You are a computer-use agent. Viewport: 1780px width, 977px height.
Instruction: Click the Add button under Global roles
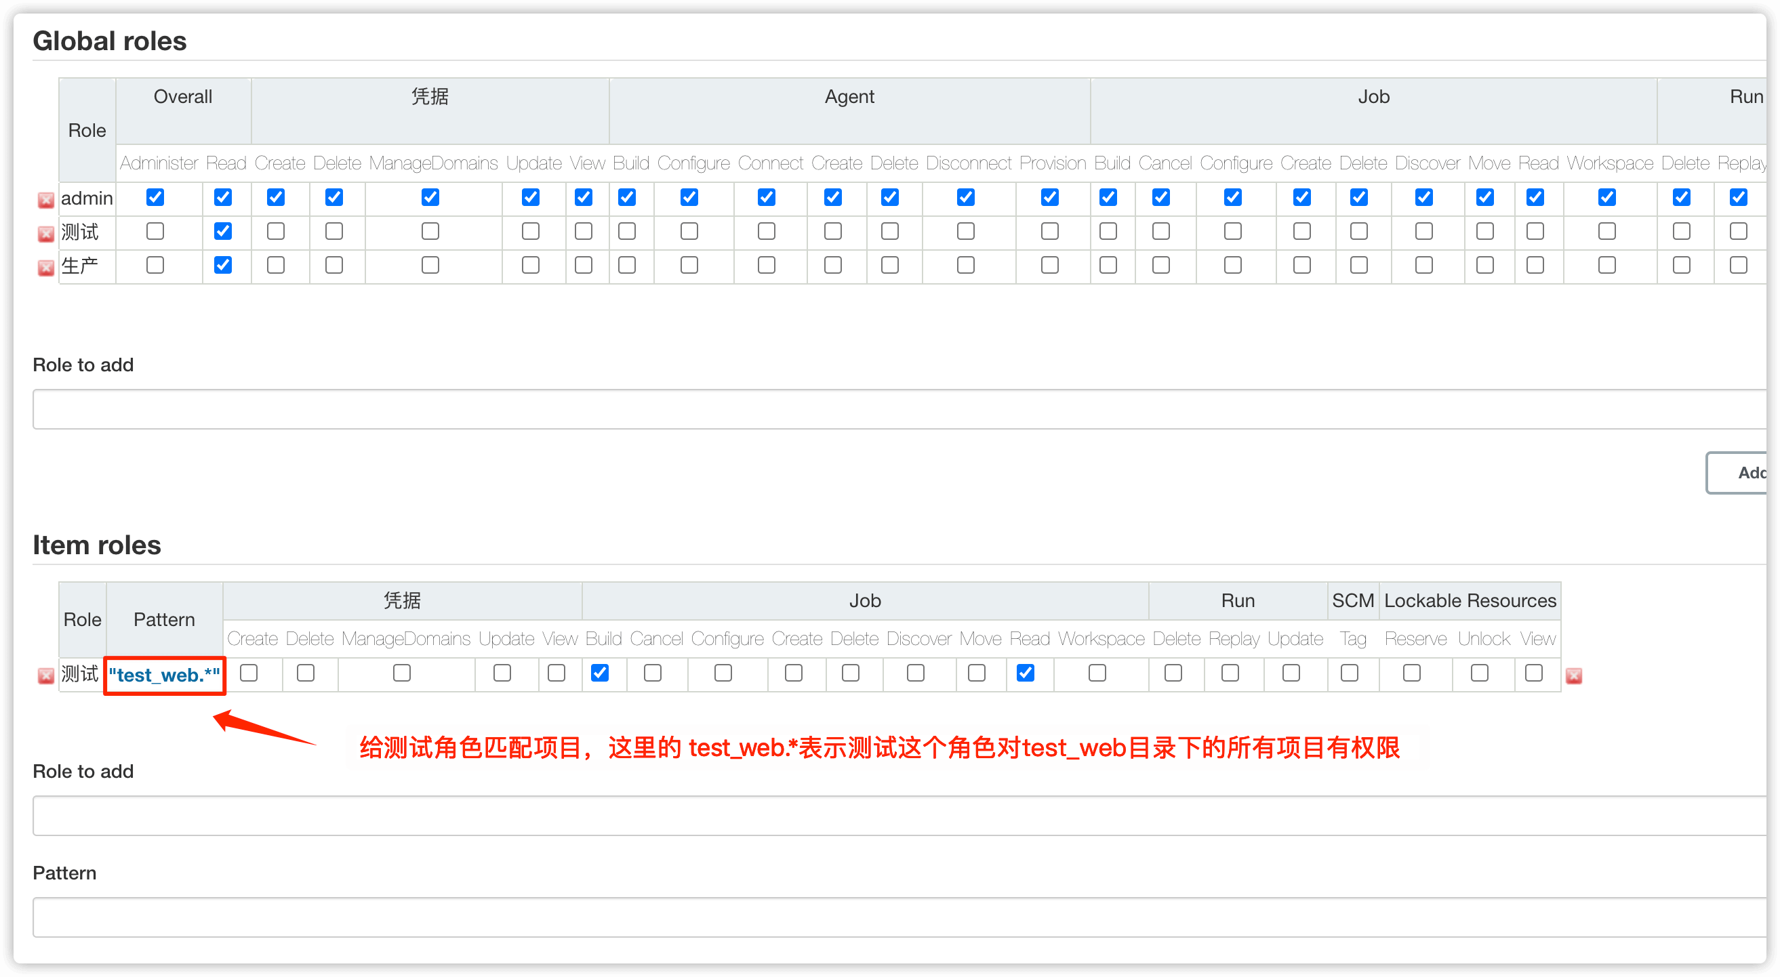point(1738,473)
